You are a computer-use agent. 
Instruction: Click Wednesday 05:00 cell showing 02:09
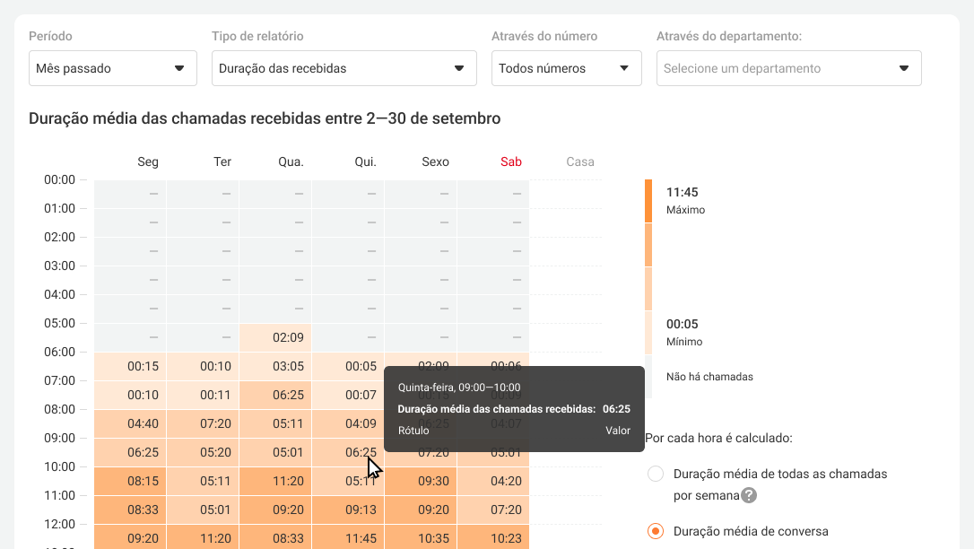(x=288, y=337)
